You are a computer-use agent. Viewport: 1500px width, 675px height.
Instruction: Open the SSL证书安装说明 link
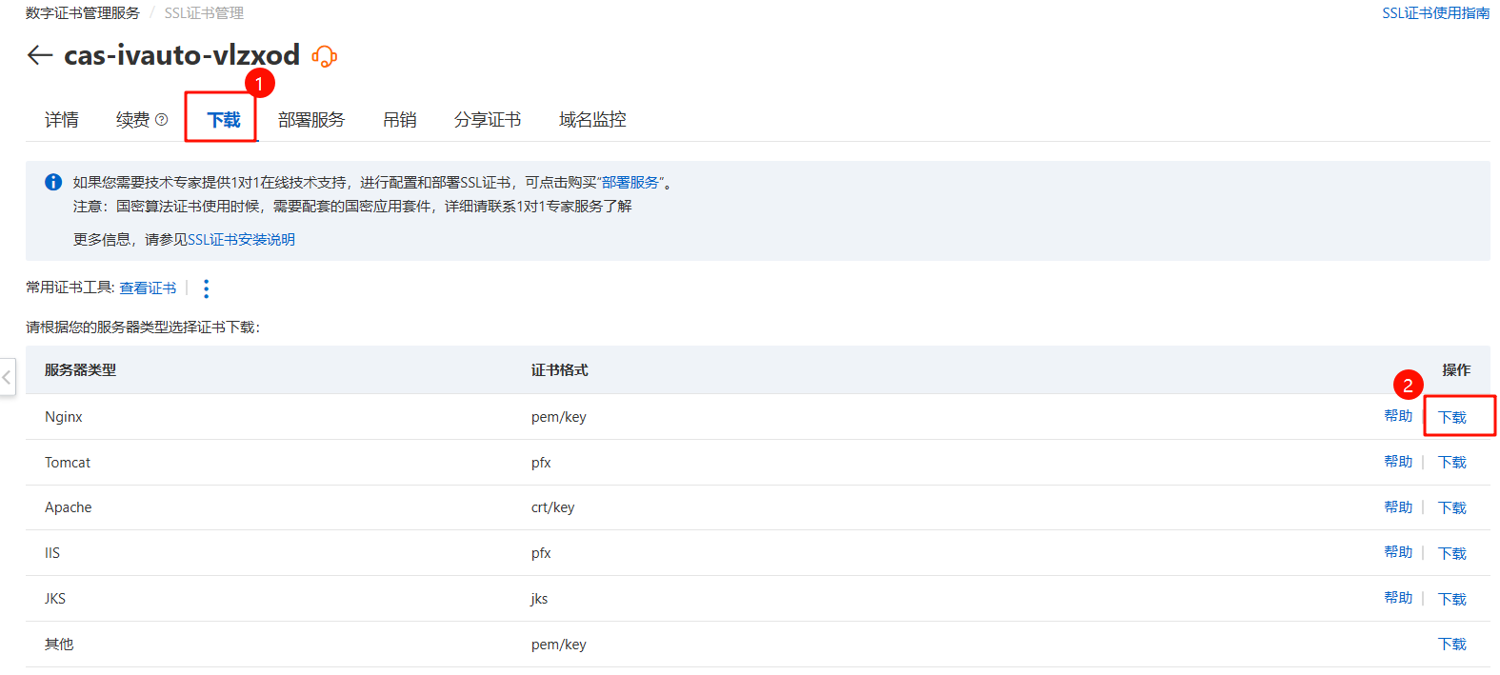[x=241, y=240]
